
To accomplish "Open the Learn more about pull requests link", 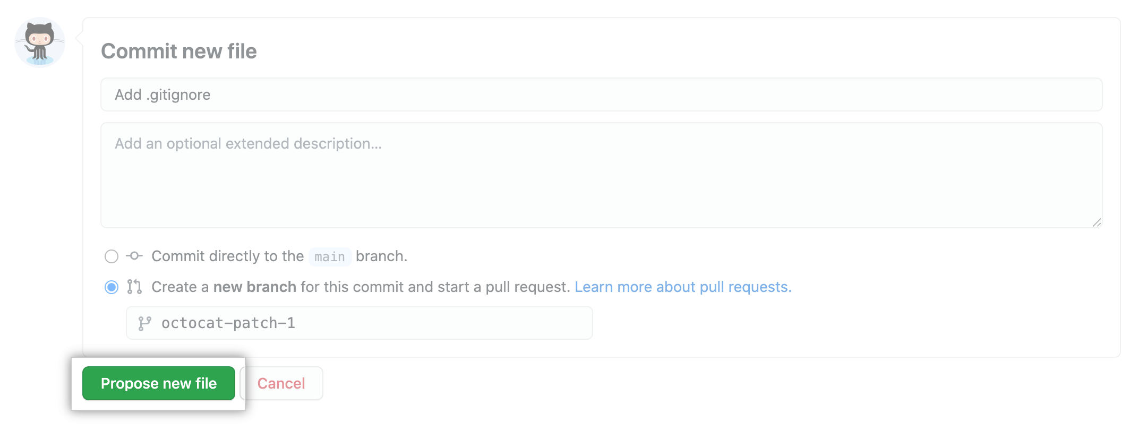I will pos(683,287).
